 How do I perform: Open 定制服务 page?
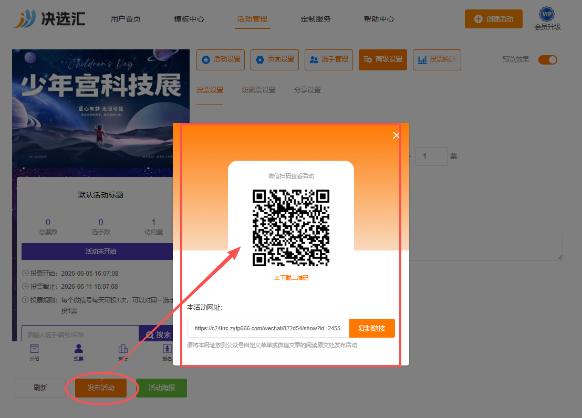(316, 19)
